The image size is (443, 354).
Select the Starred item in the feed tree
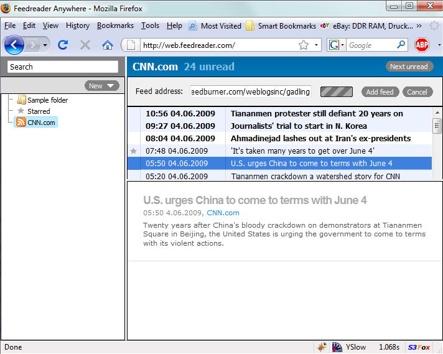coord(38,111)
